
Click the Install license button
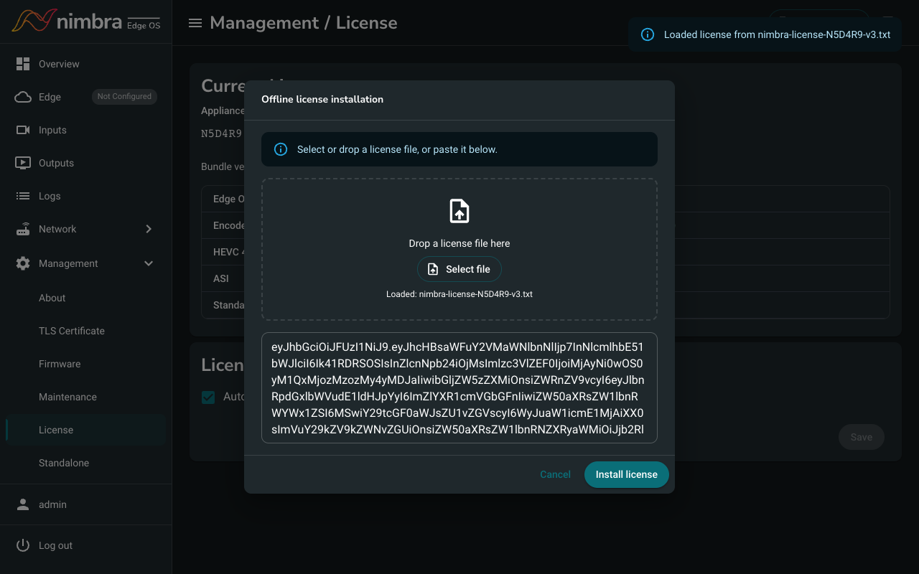click(x=627, y=474)
